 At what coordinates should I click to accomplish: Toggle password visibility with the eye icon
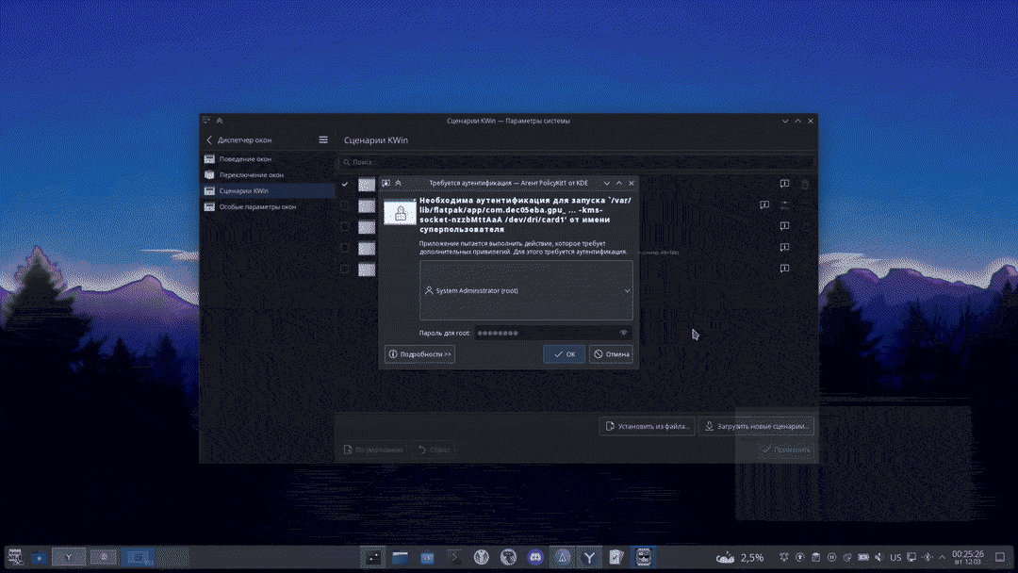[x=624, y=333]
